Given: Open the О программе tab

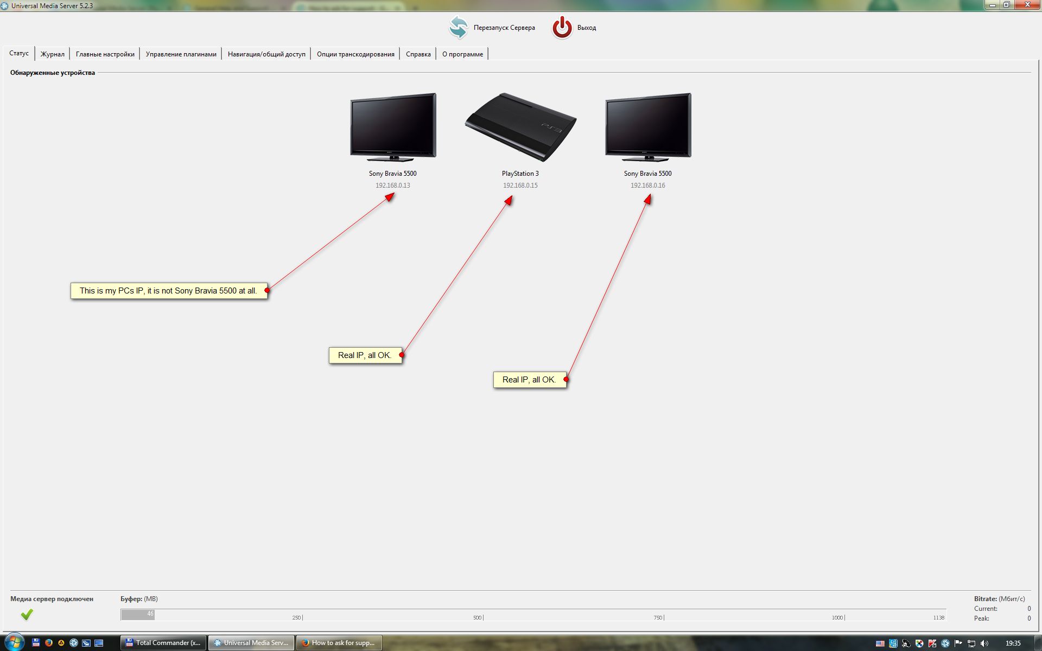Looking at the screenshot, I should [462, 54].
